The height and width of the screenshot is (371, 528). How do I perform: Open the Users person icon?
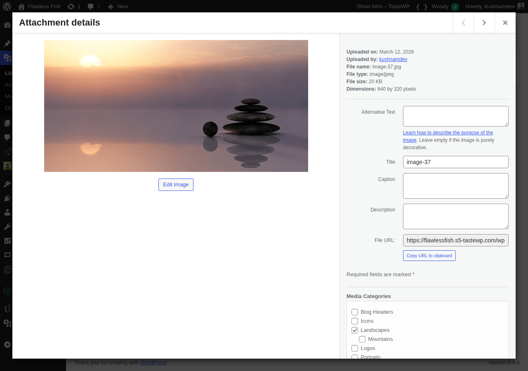tap(7, 212)
